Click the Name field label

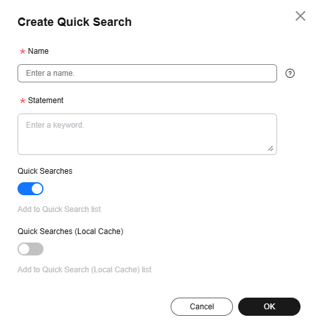coord(38,51)
